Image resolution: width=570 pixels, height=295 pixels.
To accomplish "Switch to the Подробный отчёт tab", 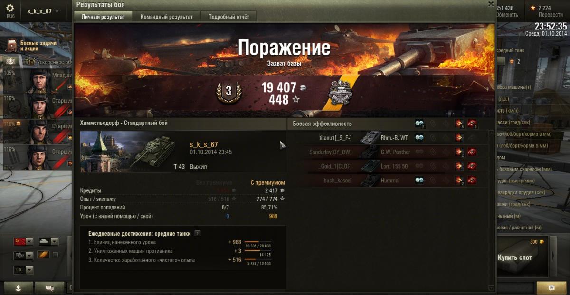I will [228, 17].
